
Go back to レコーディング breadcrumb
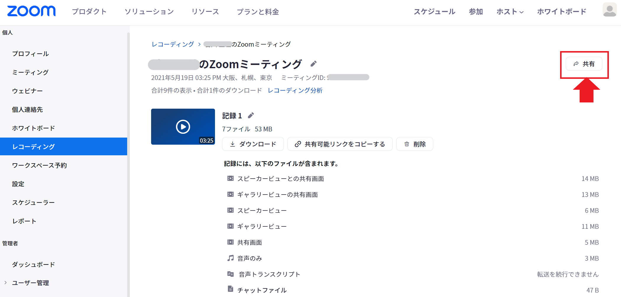tap(173, 44)
